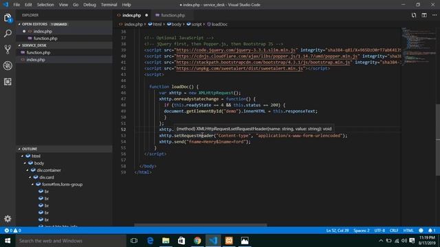Open the Store icon on taskbar

(181, 241)
